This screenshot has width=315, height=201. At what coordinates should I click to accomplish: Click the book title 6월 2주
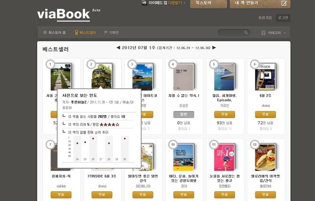[265, 96]
